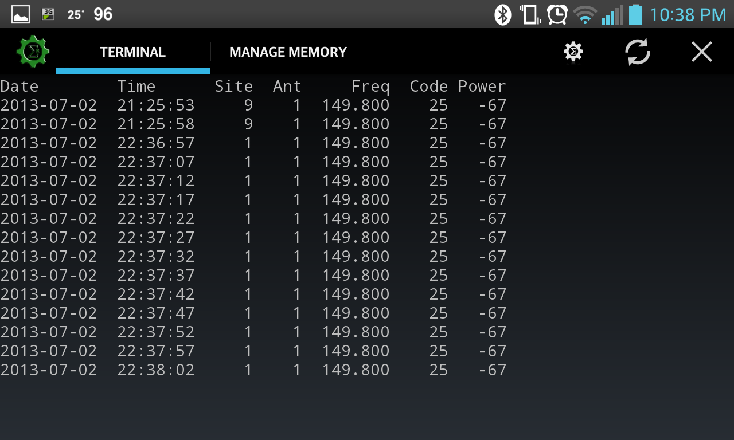Tap Site value 9 in 21:25:58 row
734x440 pixels.
click(x=248, y=124)
